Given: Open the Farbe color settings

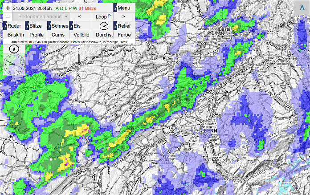Looking at the screenshot, I should 124,35.
